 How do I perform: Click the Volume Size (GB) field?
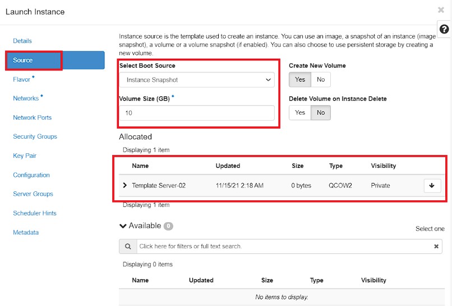[197, 113]
